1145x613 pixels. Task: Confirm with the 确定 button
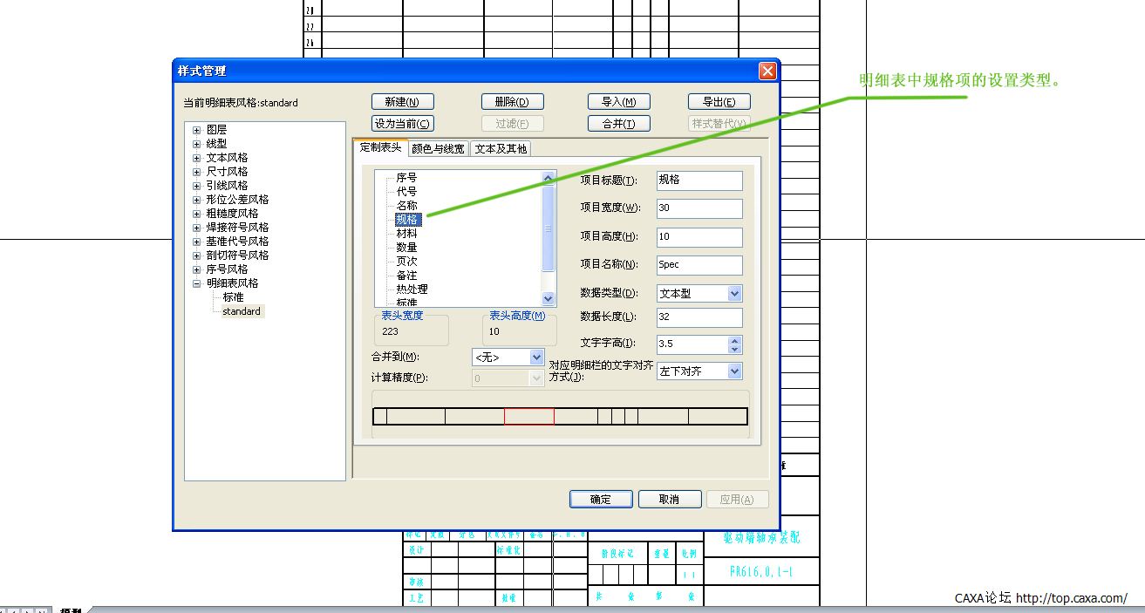[601, 500]
